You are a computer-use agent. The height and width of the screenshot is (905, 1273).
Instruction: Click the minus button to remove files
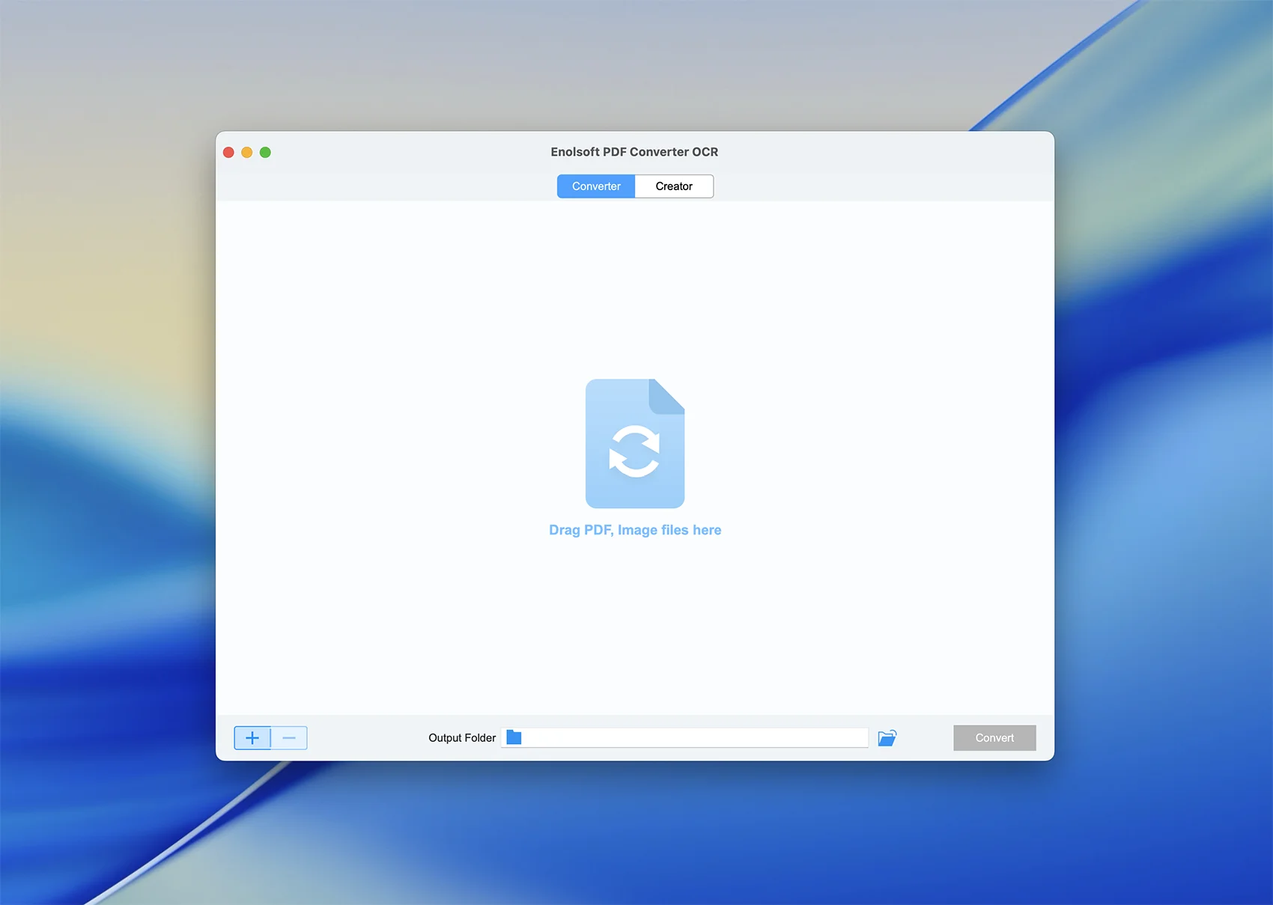click(x=289, y=738)
